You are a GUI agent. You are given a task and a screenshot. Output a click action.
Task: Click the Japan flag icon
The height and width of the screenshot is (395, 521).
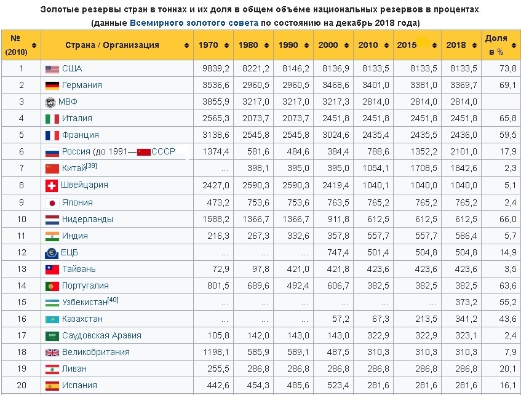[52, 202]
